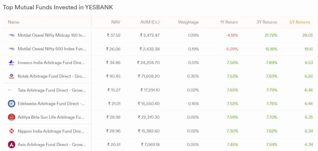Click the Aditya Birla Sun Life logo
Image resolution: width=318 pixels, height=151 pixels.
[x=11, y=118]
